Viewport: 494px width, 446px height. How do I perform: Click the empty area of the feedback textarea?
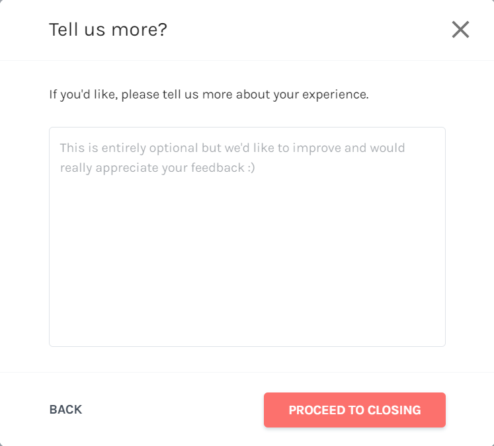click(247, 258)
